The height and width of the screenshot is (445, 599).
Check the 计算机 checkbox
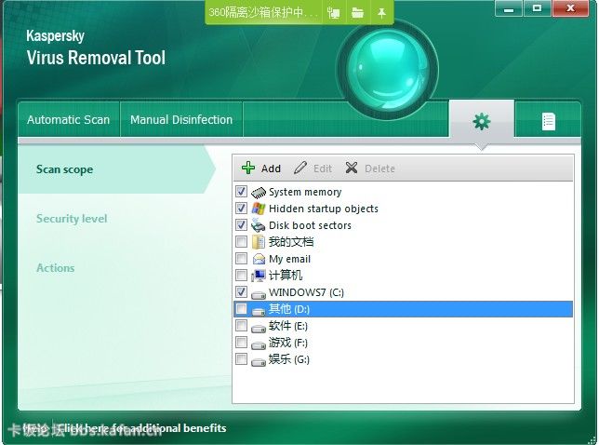pos(241,275)
